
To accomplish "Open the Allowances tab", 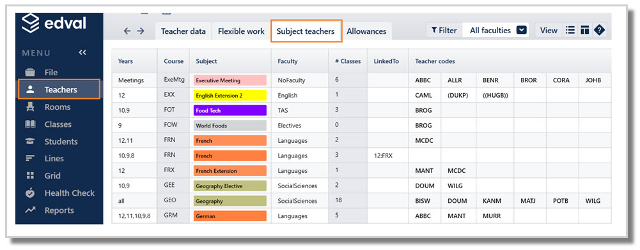I will 366,31.
